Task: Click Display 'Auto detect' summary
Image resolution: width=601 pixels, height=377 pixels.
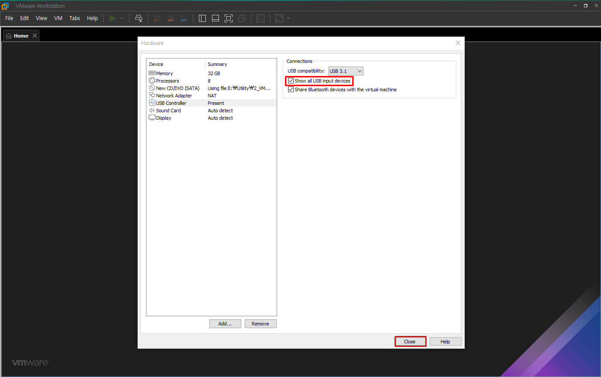Action: click(220, 118)
